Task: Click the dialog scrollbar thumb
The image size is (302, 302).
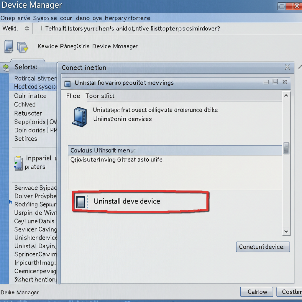Action: (286, 148)
